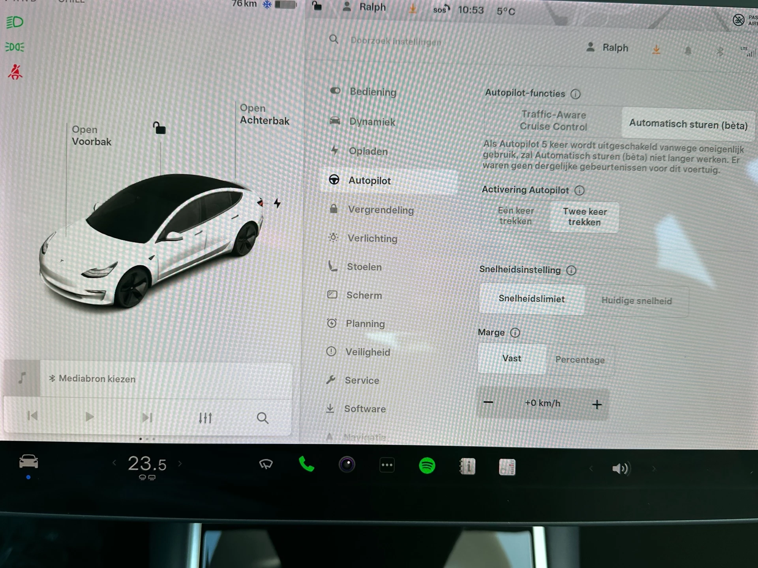
Task: Open the dashcam camera icon on bottom bar
Action: tap(347, 465)
